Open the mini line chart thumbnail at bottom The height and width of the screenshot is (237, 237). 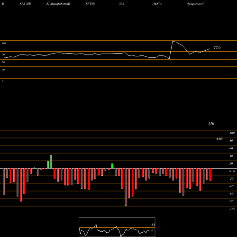point(117,227)
